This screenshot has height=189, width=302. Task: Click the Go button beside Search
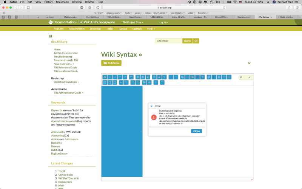(x=196, y=41)
